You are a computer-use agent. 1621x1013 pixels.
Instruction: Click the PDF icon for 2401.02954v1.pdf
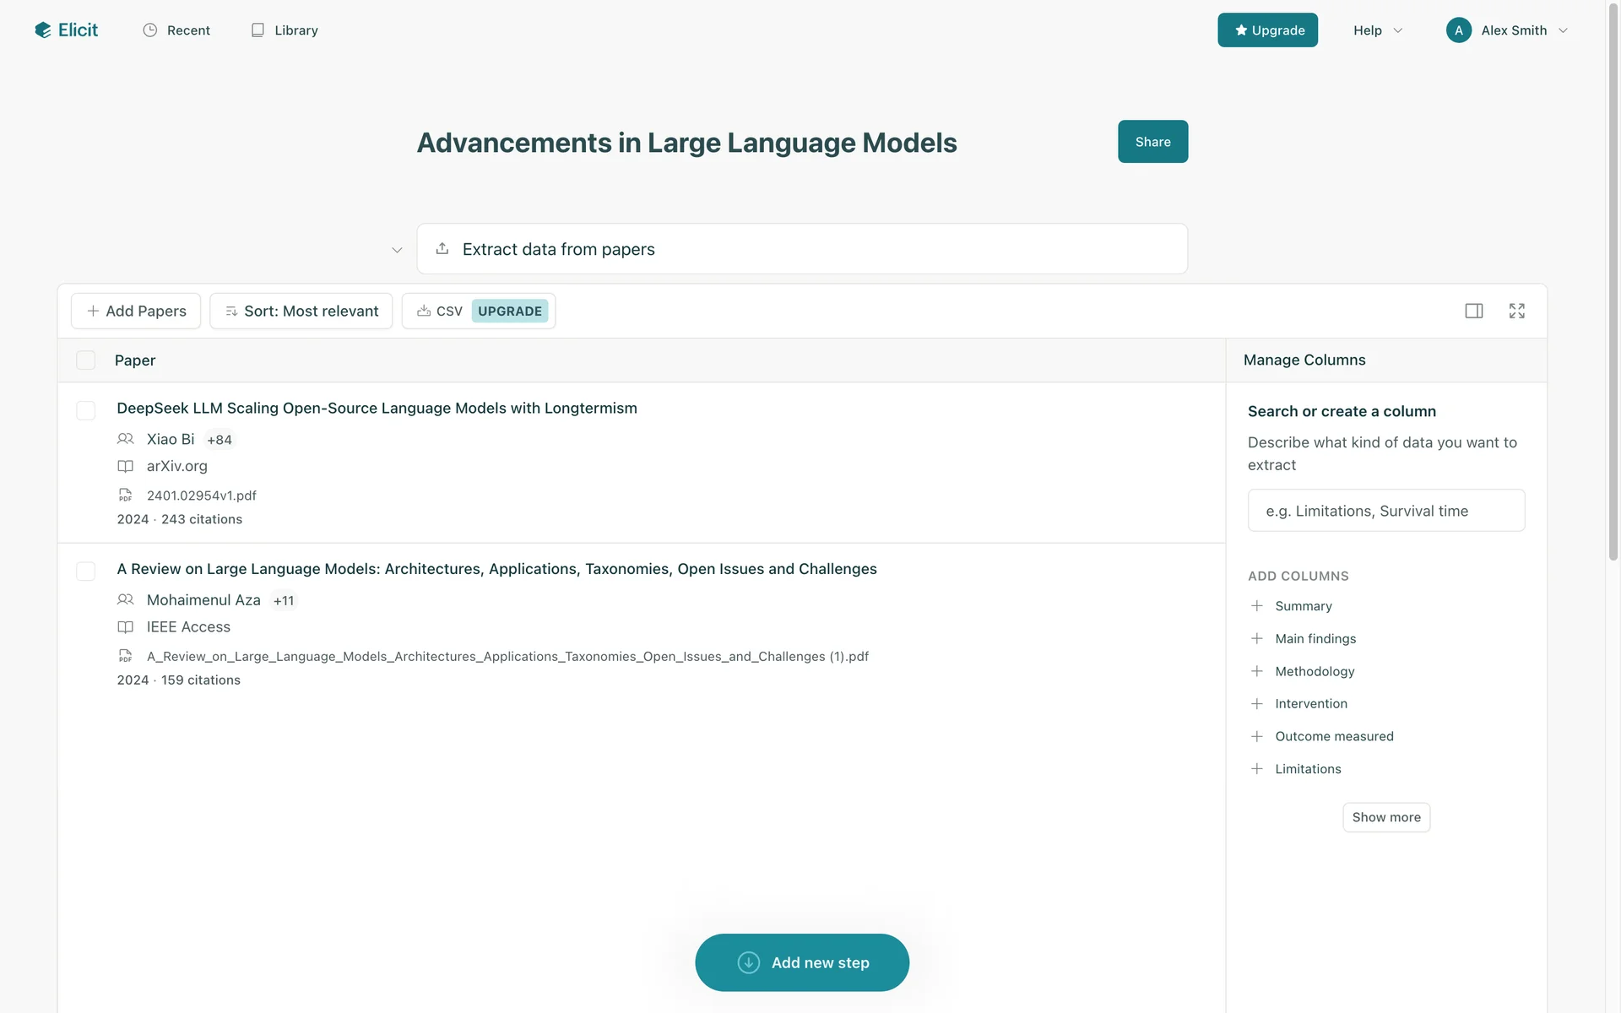(125, 496)
